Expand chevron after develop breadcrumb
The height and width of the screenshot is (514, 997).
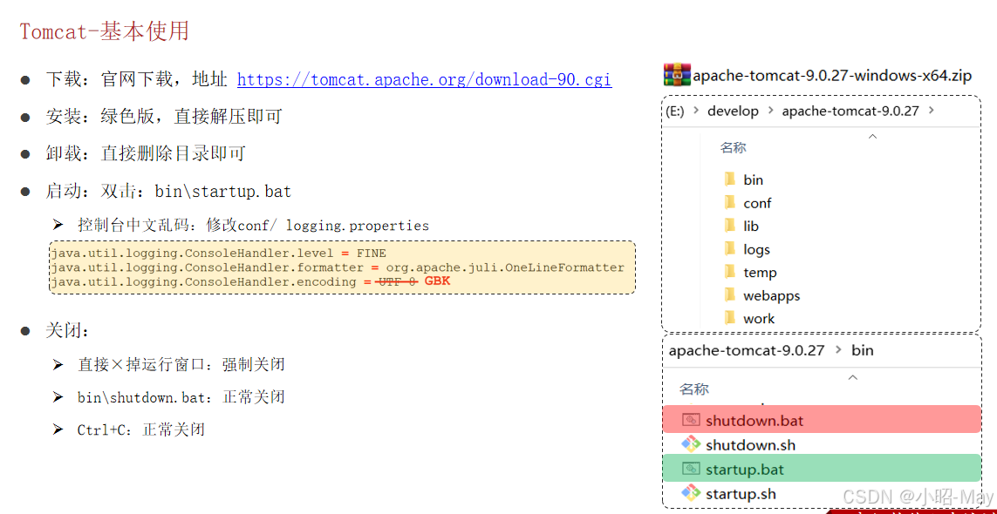coord(770,112)
